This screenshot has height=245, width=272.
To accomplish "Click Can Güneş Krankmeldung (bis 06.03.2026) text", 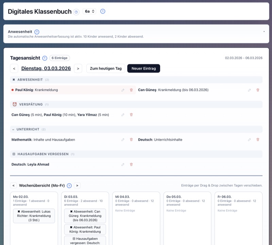I will click(173, 90).
